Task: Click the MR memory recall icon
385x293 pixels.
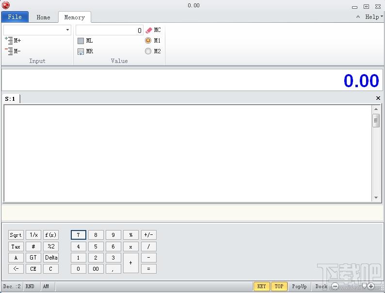Action: click(81, 51)
